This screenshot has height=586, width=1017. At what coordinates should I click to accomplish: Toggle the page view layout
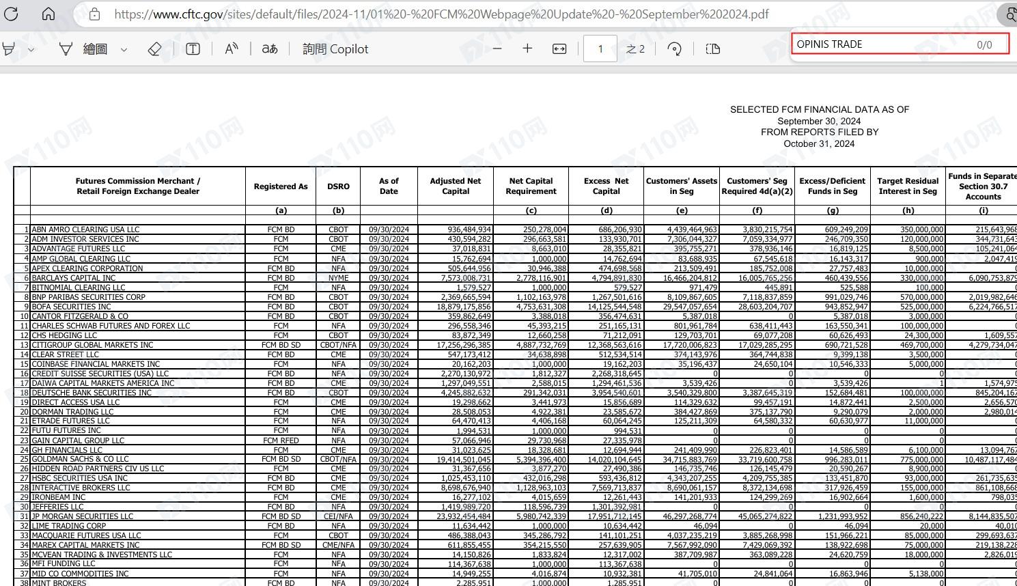coord(712,49)
